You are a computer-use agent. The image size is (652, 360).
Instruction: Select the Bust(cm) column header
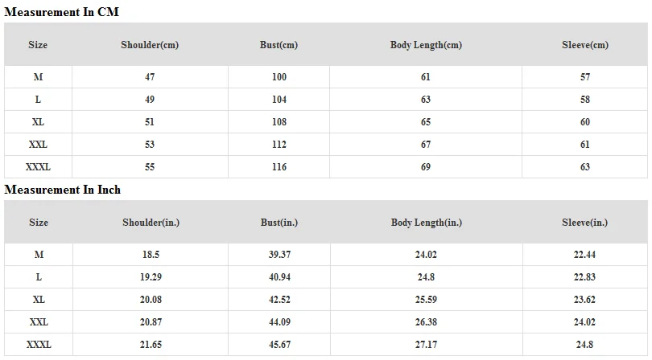click(x=279, y=45)
